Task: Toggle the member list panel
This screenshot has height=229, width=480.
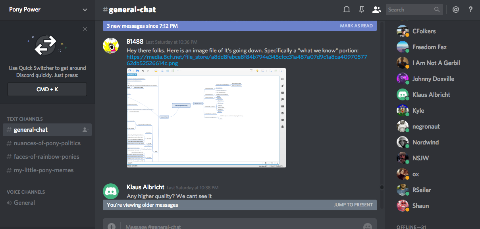Action: pyautogui.click(x=376, y=10)
